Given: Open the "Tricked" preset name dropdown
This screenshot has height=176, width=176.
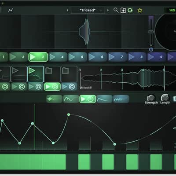Looking at the screenshot, I should pos(88,10).
